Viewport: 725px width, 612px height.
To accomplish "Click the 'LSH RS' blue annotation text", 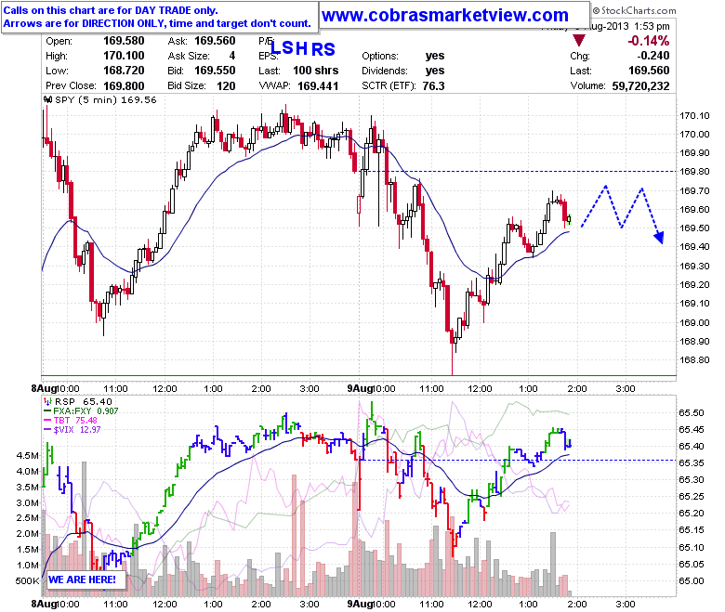I will pyautogui.click(x=302, y=48).
